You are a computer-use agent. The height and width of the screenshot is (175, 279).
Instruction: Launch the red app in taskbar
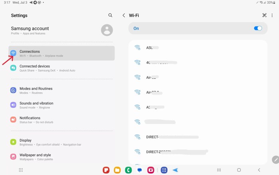pos(106,170)
